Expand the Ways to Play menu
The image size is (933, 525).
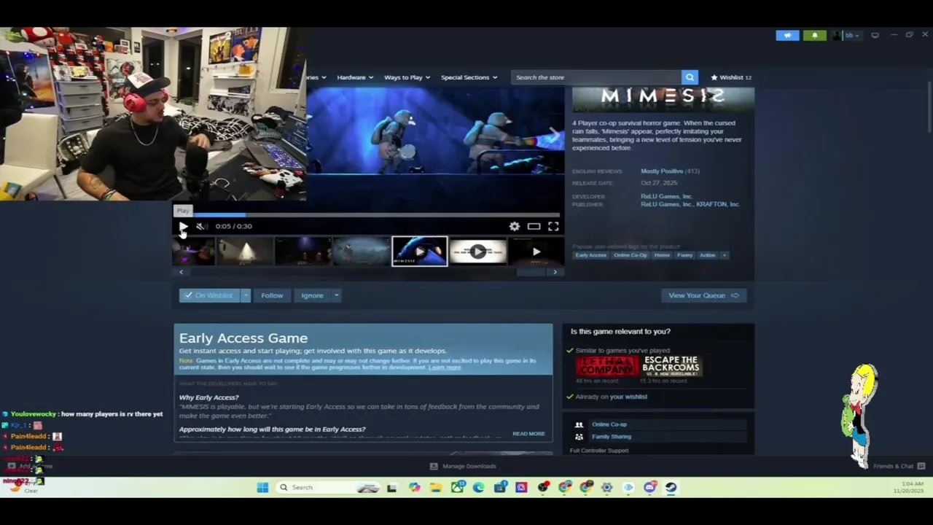pos(407,77)
